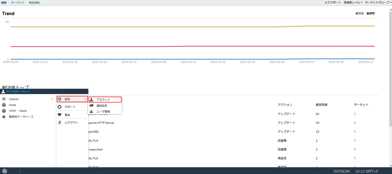Open the 設定 menu item
Viewport: 392px width, 174px height.
pos(72,99)
